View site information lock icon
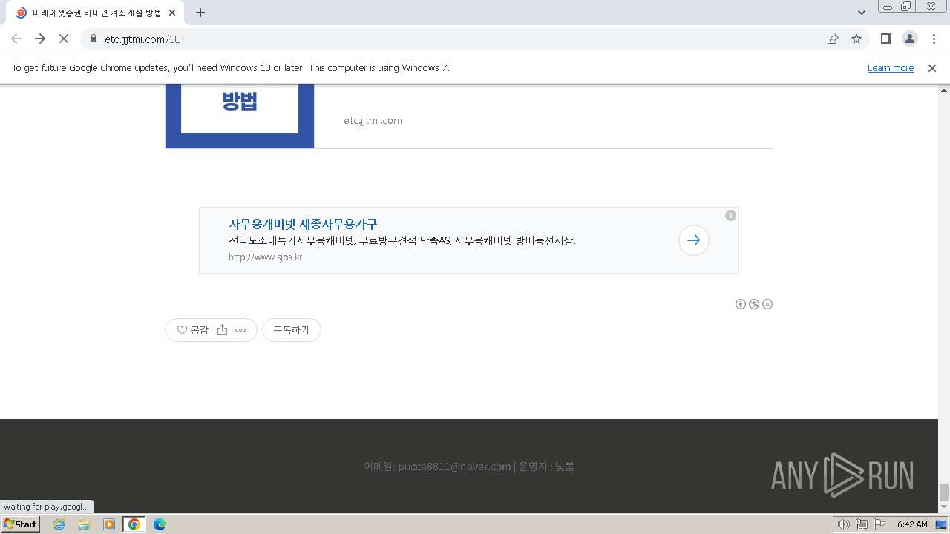 [94, 39]
